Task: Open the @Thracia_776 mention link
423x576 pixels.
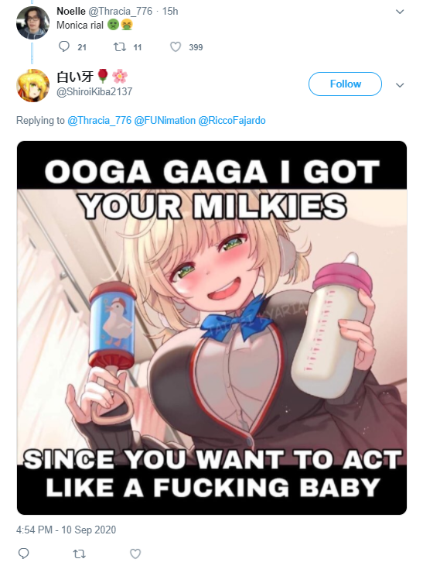Action: tap(99, 121)
